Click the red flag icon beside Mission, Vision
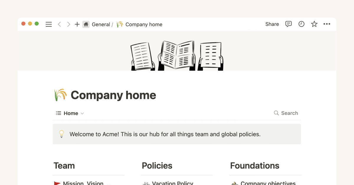Screen dimensions: 354x185 click(57, 183)
